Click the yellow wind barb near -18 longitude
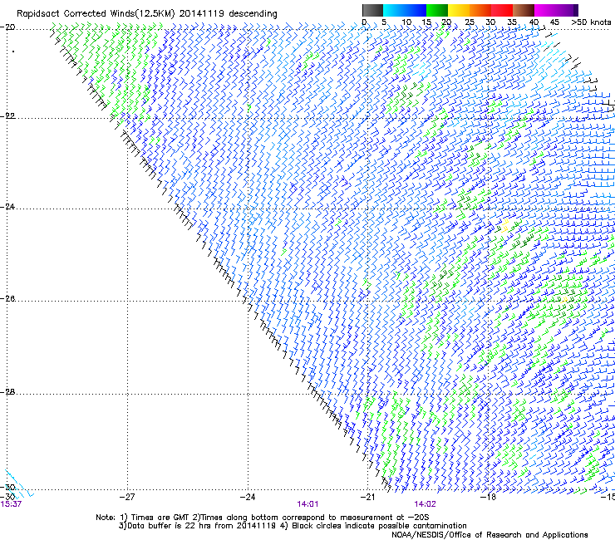The width and height of the screenshot is (615, 540). [504, 226]
